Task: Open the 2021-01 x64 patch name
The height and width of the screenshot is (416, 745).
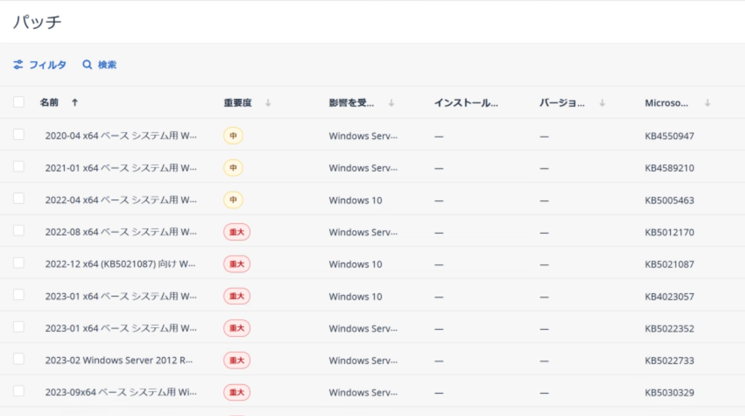Action: 120,168
